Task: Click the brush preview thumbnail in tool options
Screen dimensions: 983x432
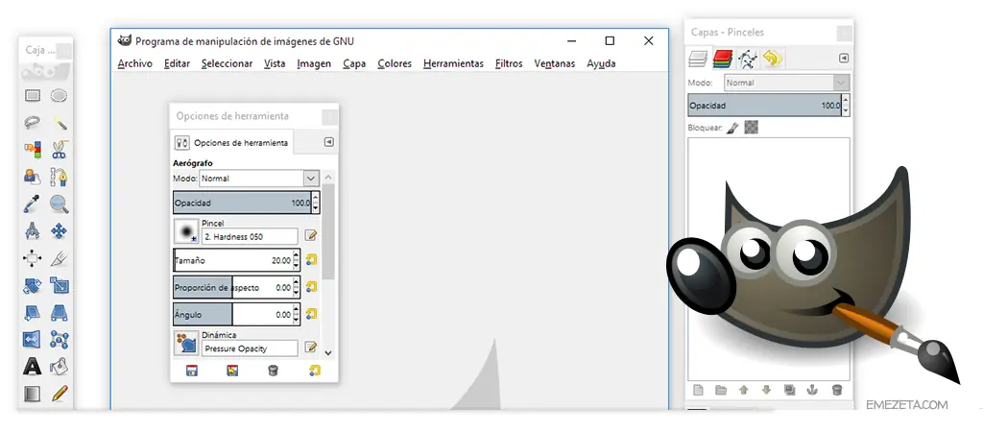Action: tap(186, 231)
